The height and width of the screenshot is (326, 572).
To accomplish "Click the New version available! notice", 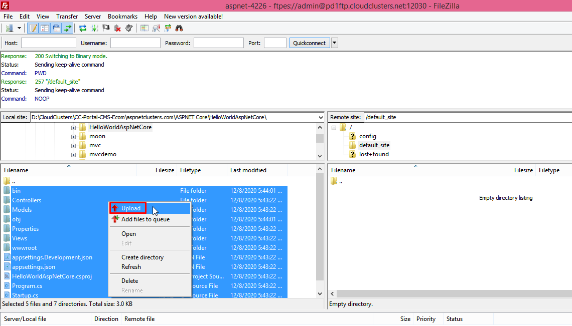I will (193, 17).
